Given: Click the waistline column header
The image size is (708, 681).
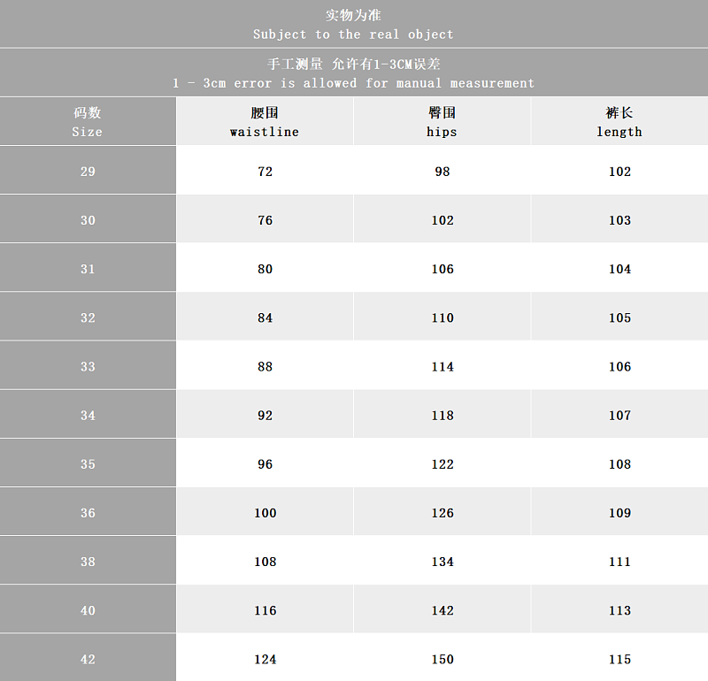Looking at the screenshot, I should pyautogui.click(x=265, y=122).
